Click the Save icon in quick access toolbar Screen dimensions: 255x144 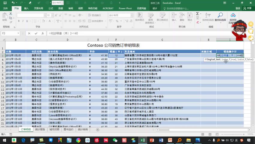5,3
